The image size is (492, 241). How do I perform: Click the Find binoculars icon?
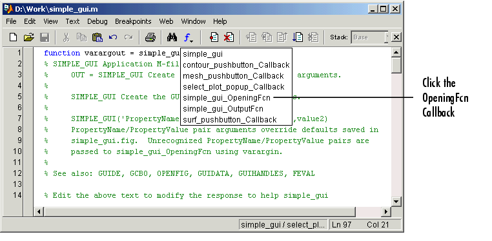[172, 37]
